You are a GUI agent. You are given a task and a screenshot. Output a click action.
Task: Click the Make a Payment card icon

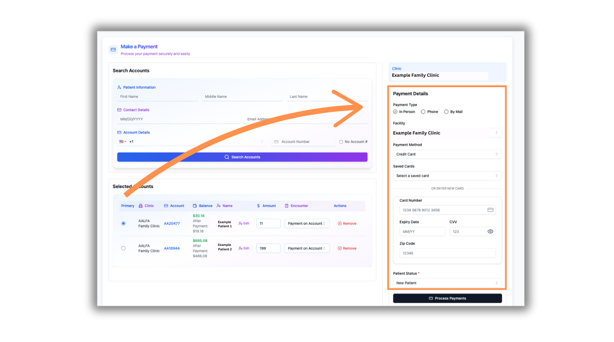coord(113,50)
